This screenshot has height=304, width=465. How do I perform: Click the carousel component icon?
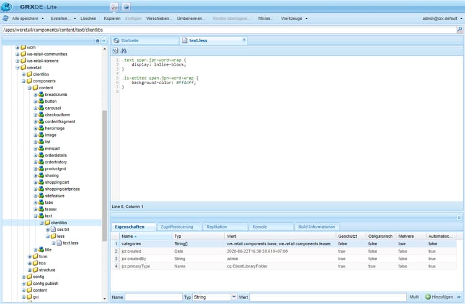(41, 108)
